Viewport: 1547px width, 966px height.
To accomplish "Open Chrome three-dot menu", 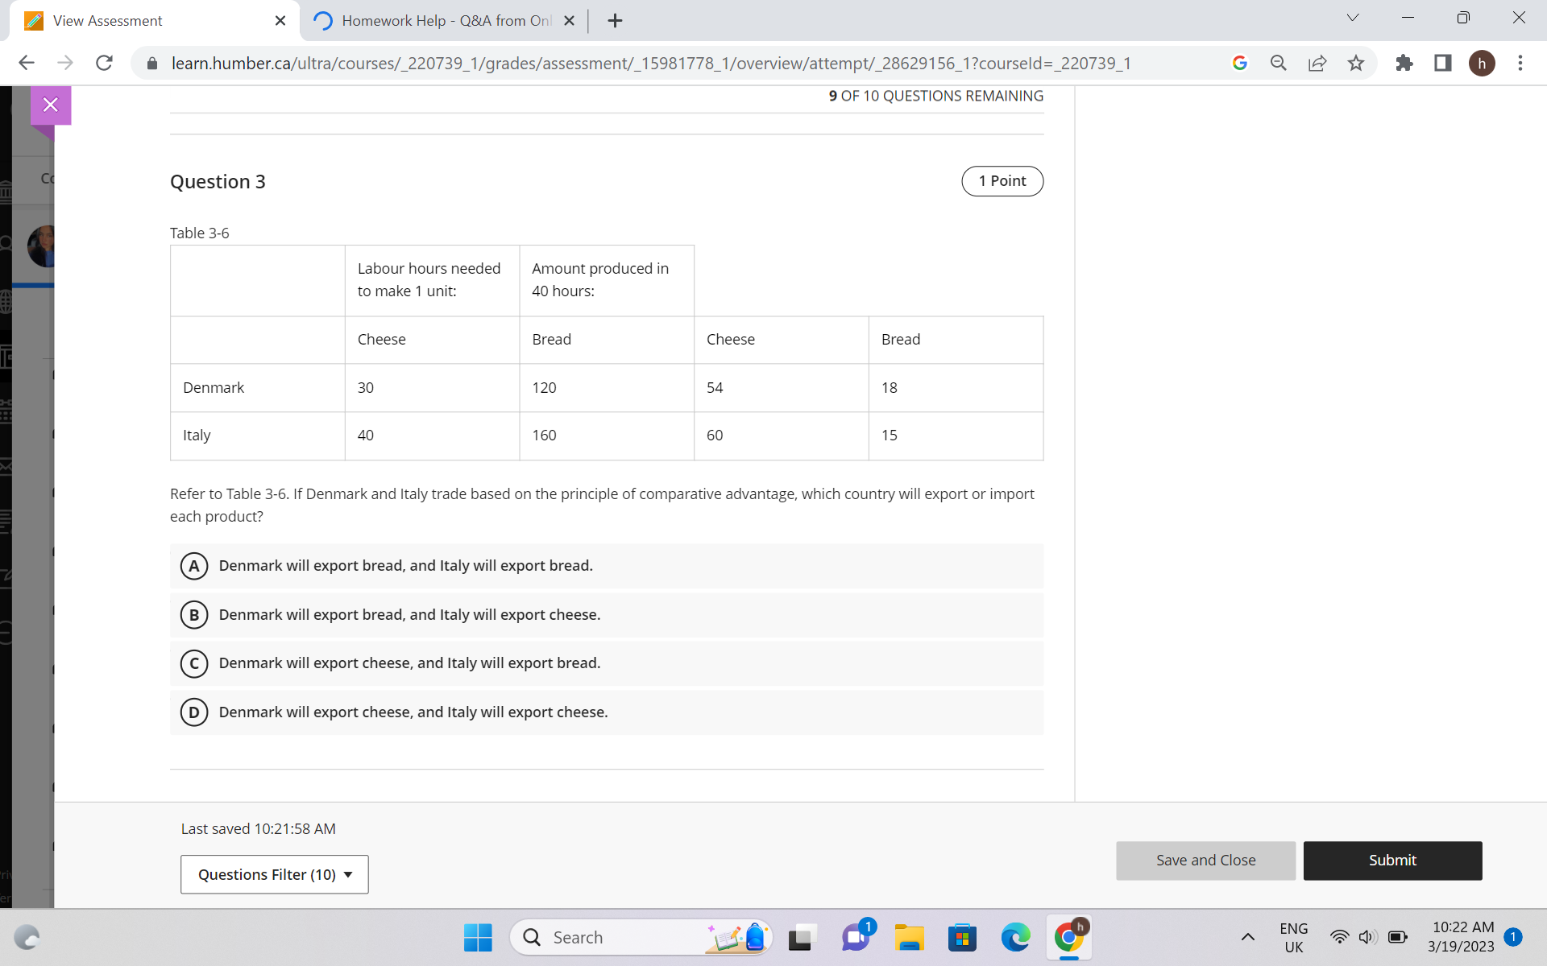I will 1520,63.
